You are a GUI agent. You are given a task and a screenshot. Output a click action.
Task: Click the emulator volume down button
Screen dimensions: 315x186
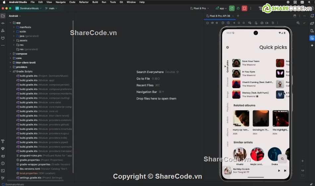pyautogui.click(x=217, y=23)
